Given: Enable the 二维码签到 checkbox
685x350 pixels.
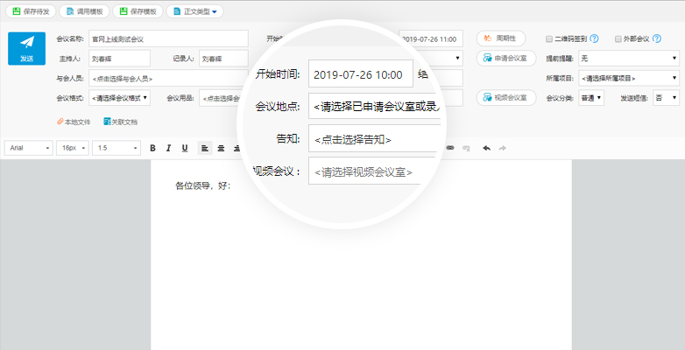Looking at the screenshot, I should (x=548, y=39).
